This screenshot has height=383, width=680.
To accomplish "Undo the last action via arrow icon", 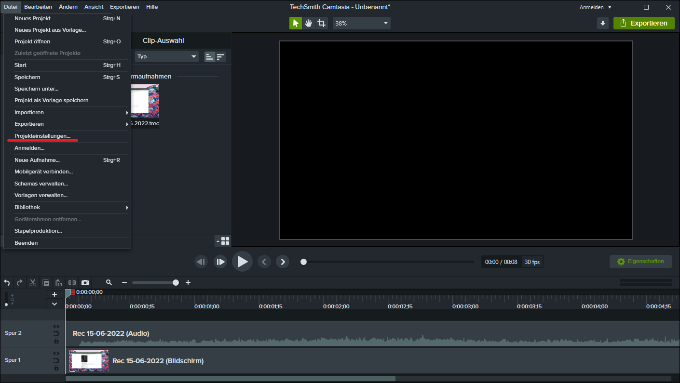I will tap(7, 283).
